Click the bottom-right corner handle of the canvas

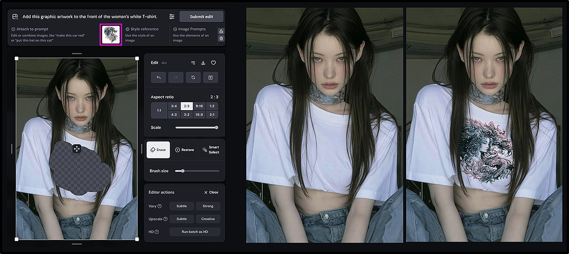137,239
